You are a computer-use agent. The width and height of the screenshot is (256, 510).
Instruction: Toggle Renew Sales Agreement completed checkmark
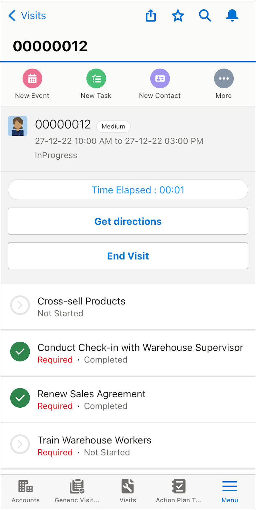click(20, 398)
